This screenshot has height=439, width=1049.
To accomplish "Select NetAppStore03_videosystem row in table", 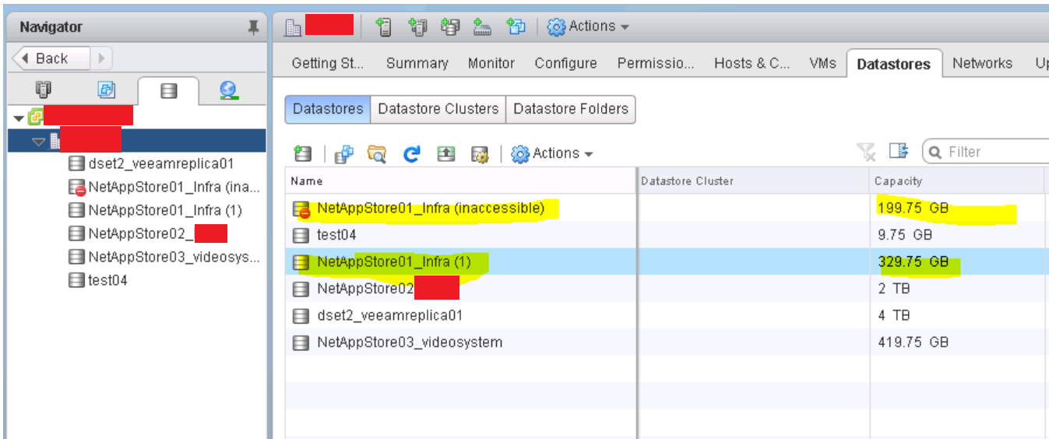I will point(667,342).
